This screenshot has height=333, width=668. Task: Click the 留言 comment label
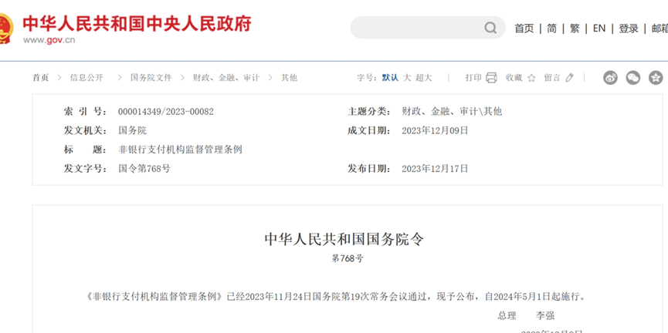click(x=551, y=78)
